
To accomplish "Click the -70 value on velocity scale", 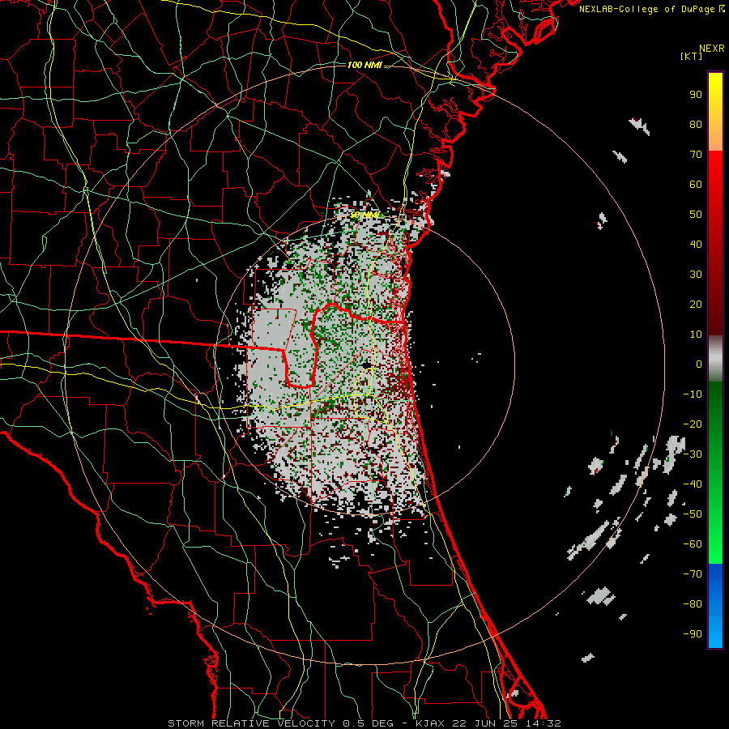I will [x=693, y=573].
